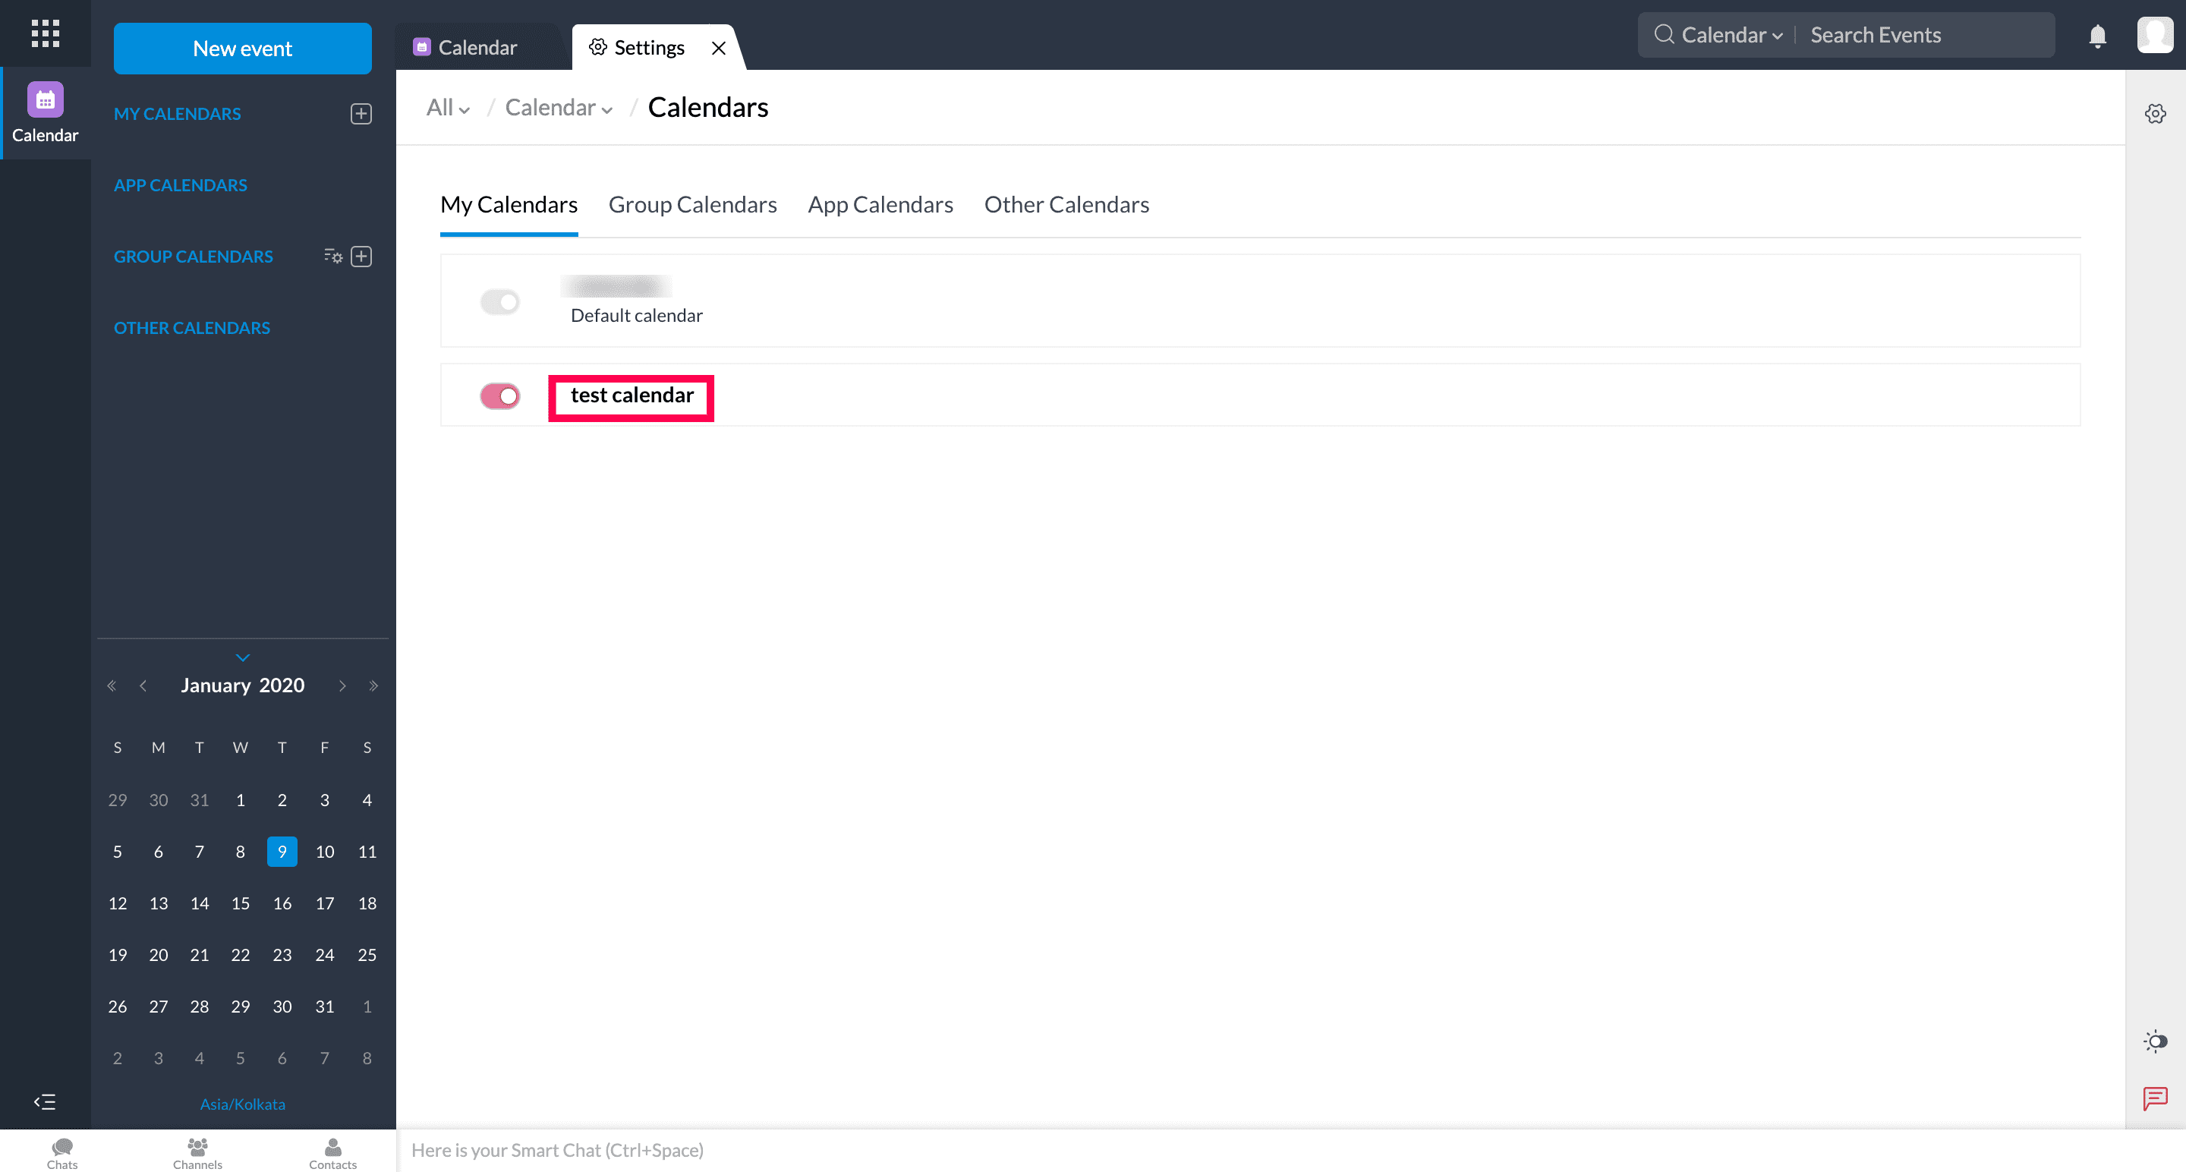Click the Asia/Kolkata timezone link
2186x1172 pixels.
click(243, 1104)
